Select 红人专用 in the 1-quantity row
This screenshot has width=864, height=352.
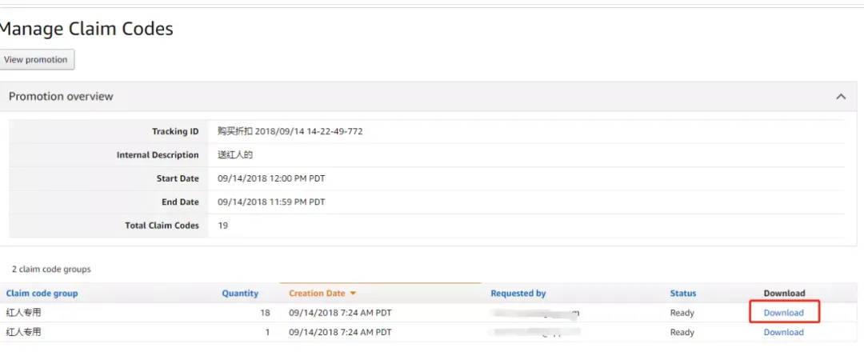tap(23, 332)
